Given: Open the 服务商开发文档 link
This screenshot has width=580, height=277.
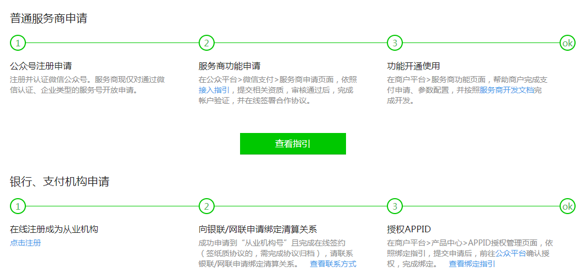Looking at the screenshot, I should [507, 90].
